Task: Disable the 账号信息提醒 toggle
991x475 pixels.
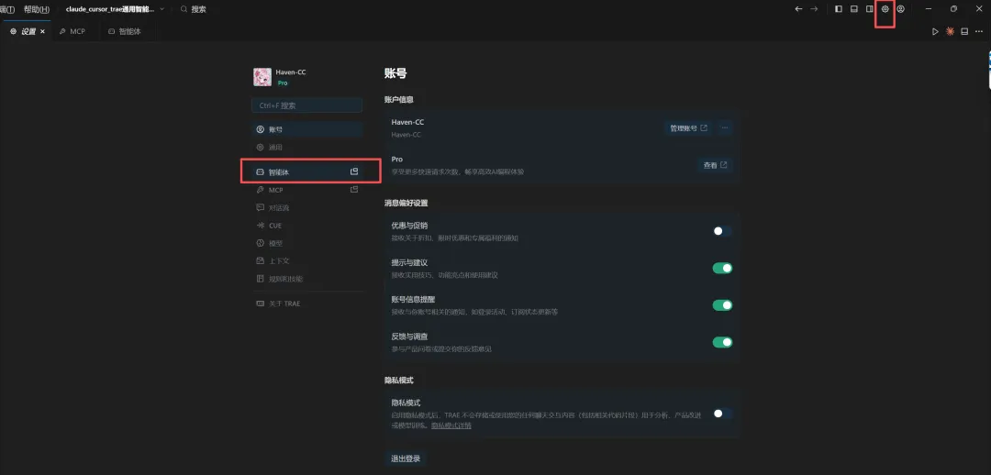Action: coord(722,305)
